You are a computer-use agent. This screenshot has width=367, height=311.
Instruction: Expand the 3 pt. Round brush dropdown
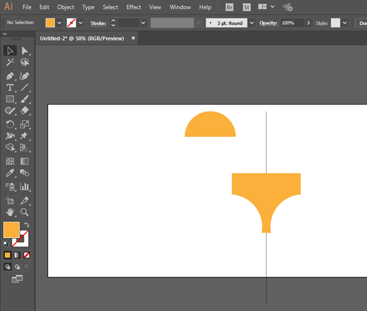tap(252, 23)
